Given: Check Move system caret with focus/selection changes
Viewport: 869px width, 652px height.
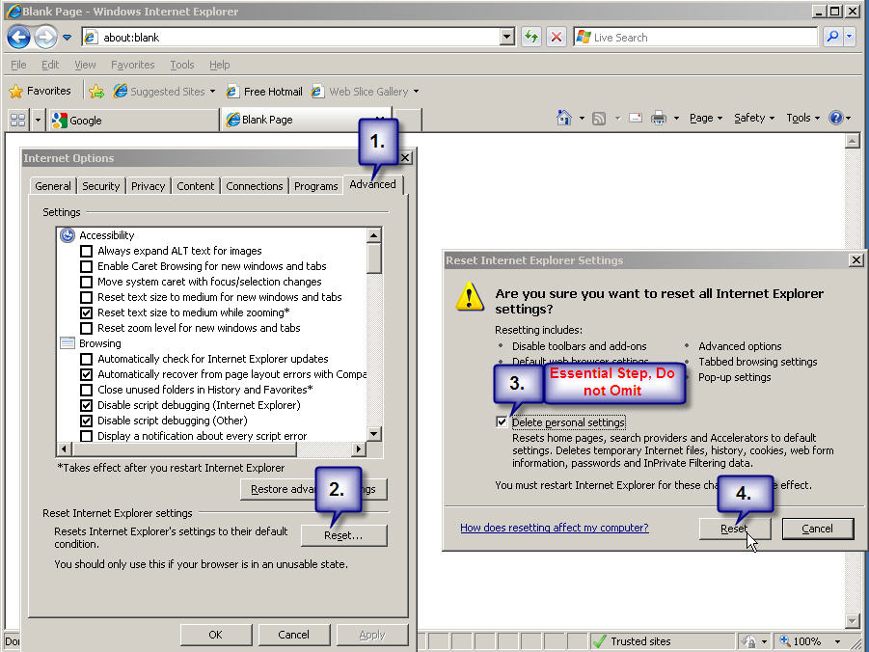Looking at the screenshot, I should [86, 283].
